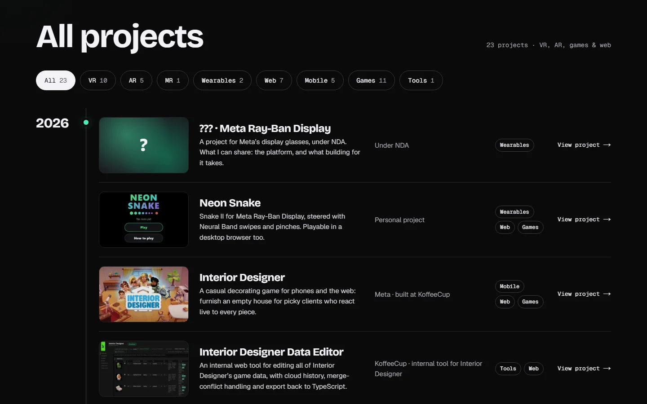Click the 'All projects' heading
The image size is (647, 404).
pos(120,37)
